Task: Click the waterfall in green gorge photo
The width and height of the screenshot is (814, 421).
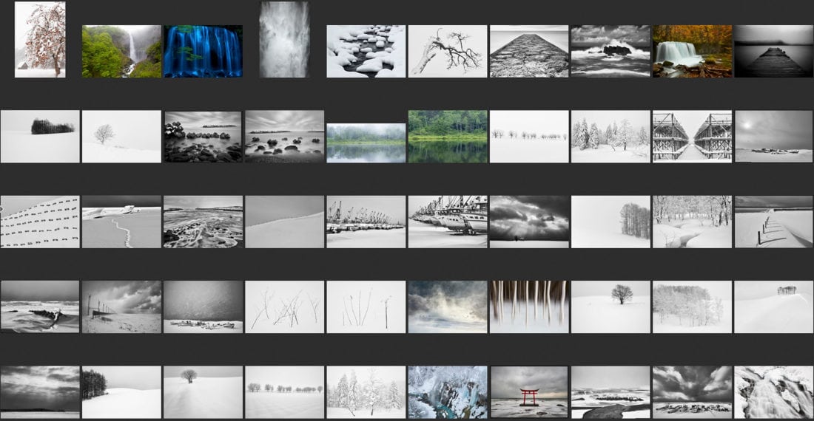Action: click(121, 52)
